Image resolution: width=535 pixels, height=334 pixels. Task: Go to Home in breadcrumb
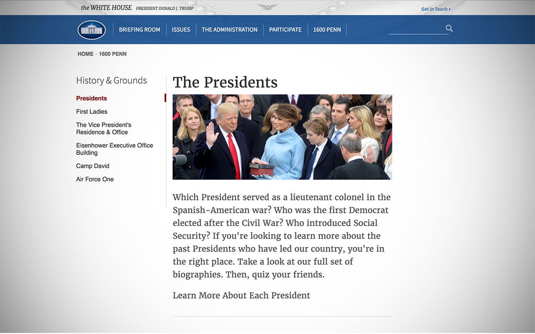tap(85, 54)
